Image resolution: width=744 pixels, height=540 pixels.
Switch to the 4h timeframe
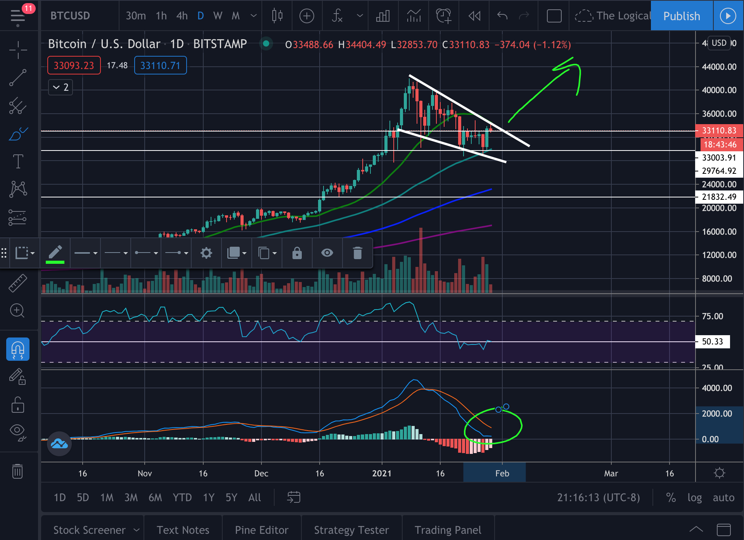pos(182,16)
